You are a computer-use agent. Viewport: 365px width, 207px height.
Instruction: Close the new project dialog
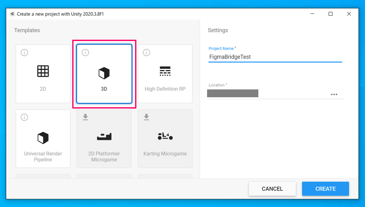click(x=349, y=14)
